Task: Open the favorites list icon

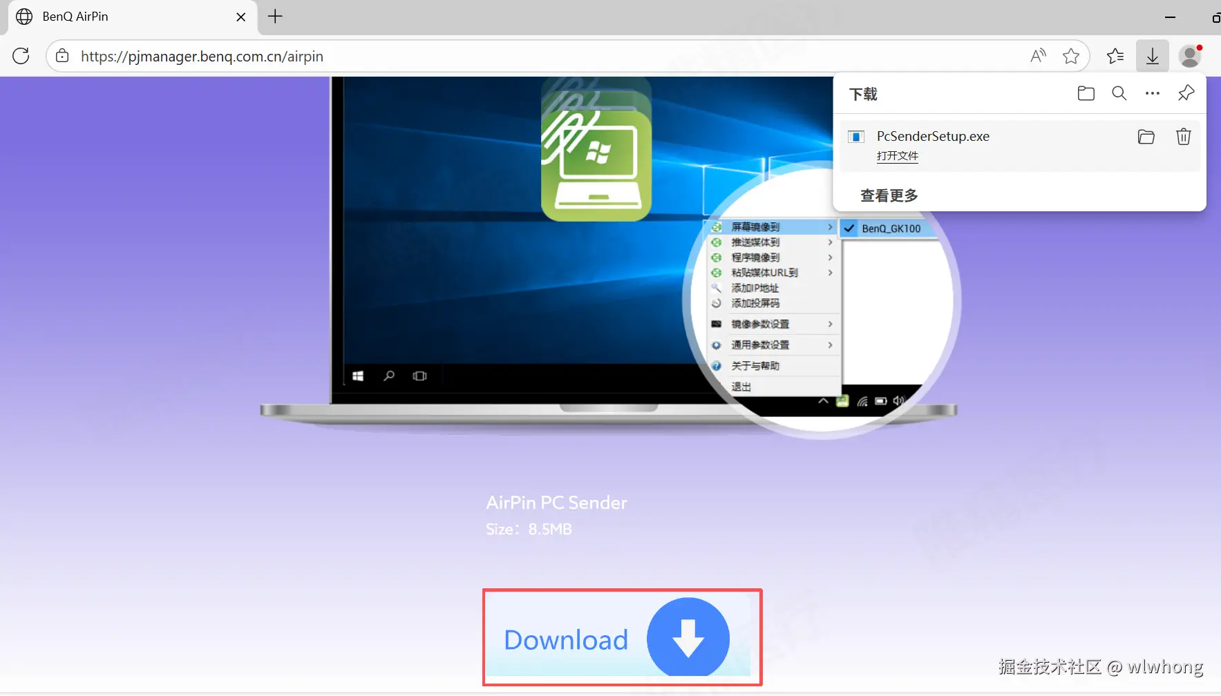Action: [x=1115, y=56]
